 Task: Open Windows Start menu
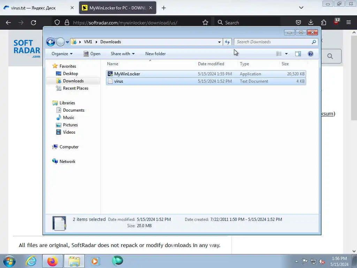pos(9,261)
